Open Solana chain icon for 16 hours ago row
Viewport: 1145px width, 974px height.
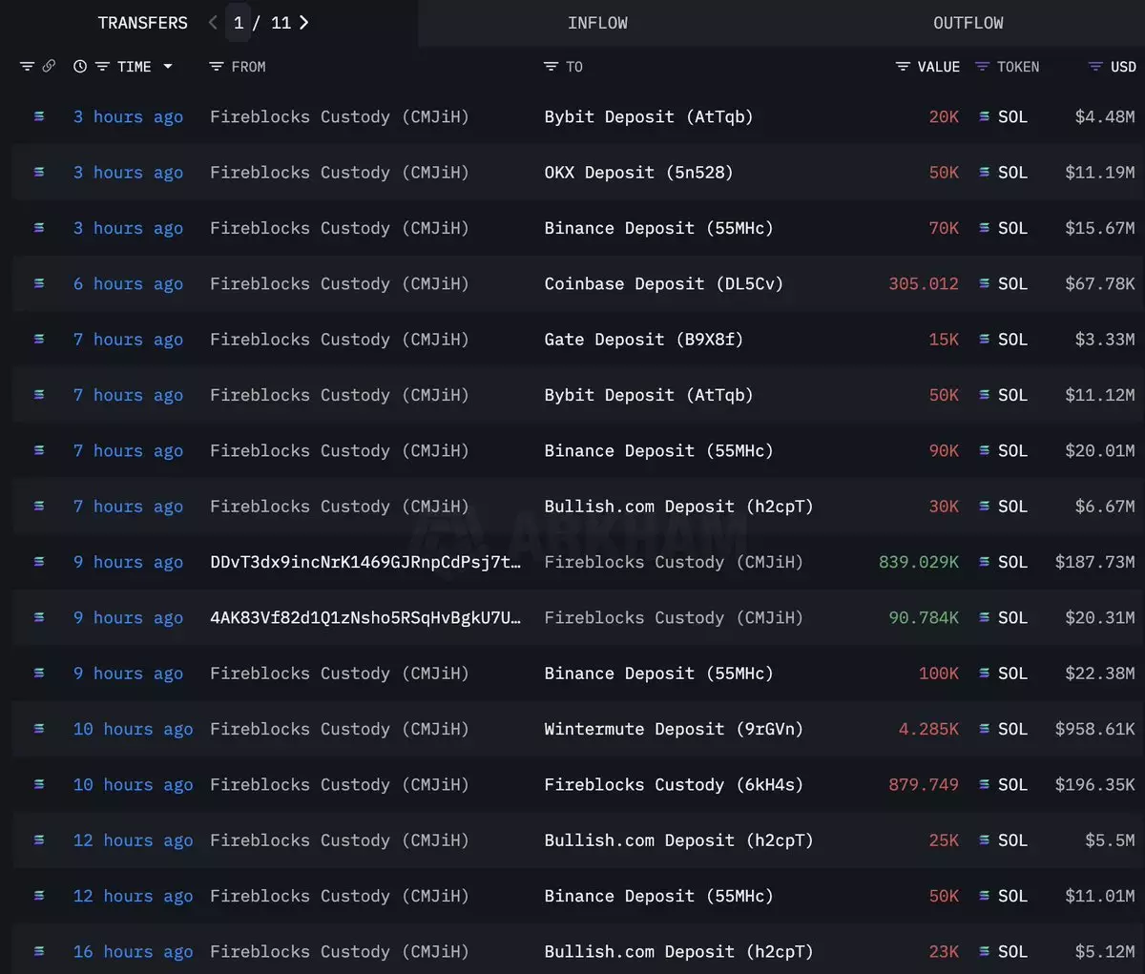tap(39, 951)
